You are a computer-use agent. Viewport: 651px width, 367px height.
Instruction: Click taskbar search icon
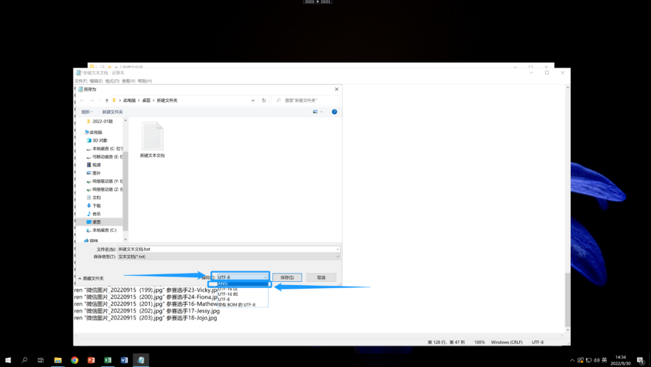[25, 360]
